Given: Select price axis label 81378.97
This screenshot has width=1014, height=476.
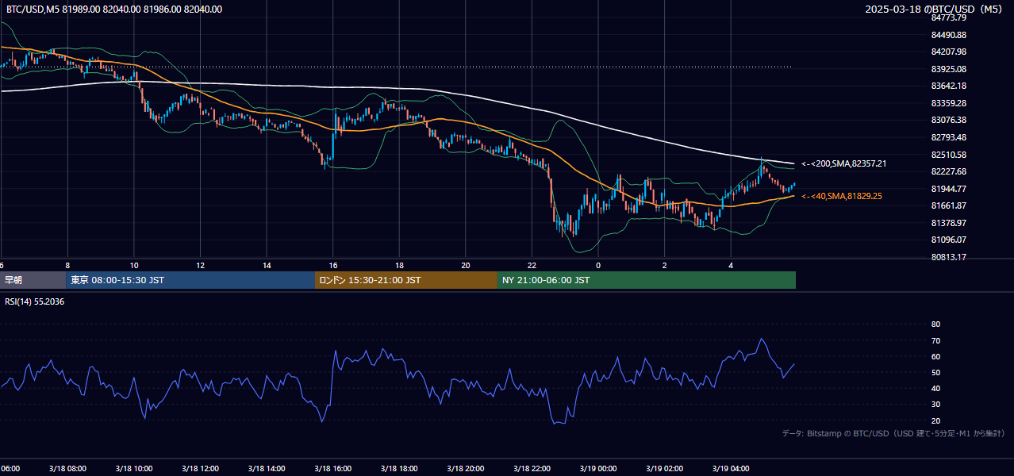Looking at the screenshot, I should 948,223.
